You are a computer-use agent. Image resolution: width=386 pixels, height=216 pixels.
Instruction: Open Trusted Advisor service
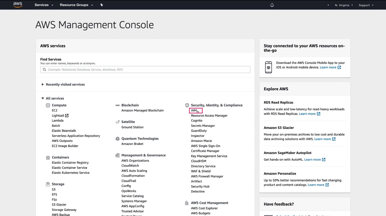[x=133, y=211]
